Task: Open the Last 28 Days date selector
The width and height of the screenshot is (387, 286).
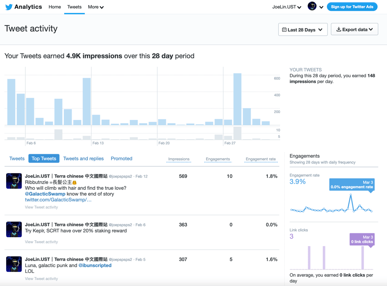Action: 303,29
